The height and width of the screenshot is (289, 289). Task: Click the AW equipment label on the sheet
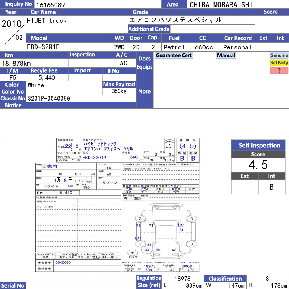pos(192,189)
